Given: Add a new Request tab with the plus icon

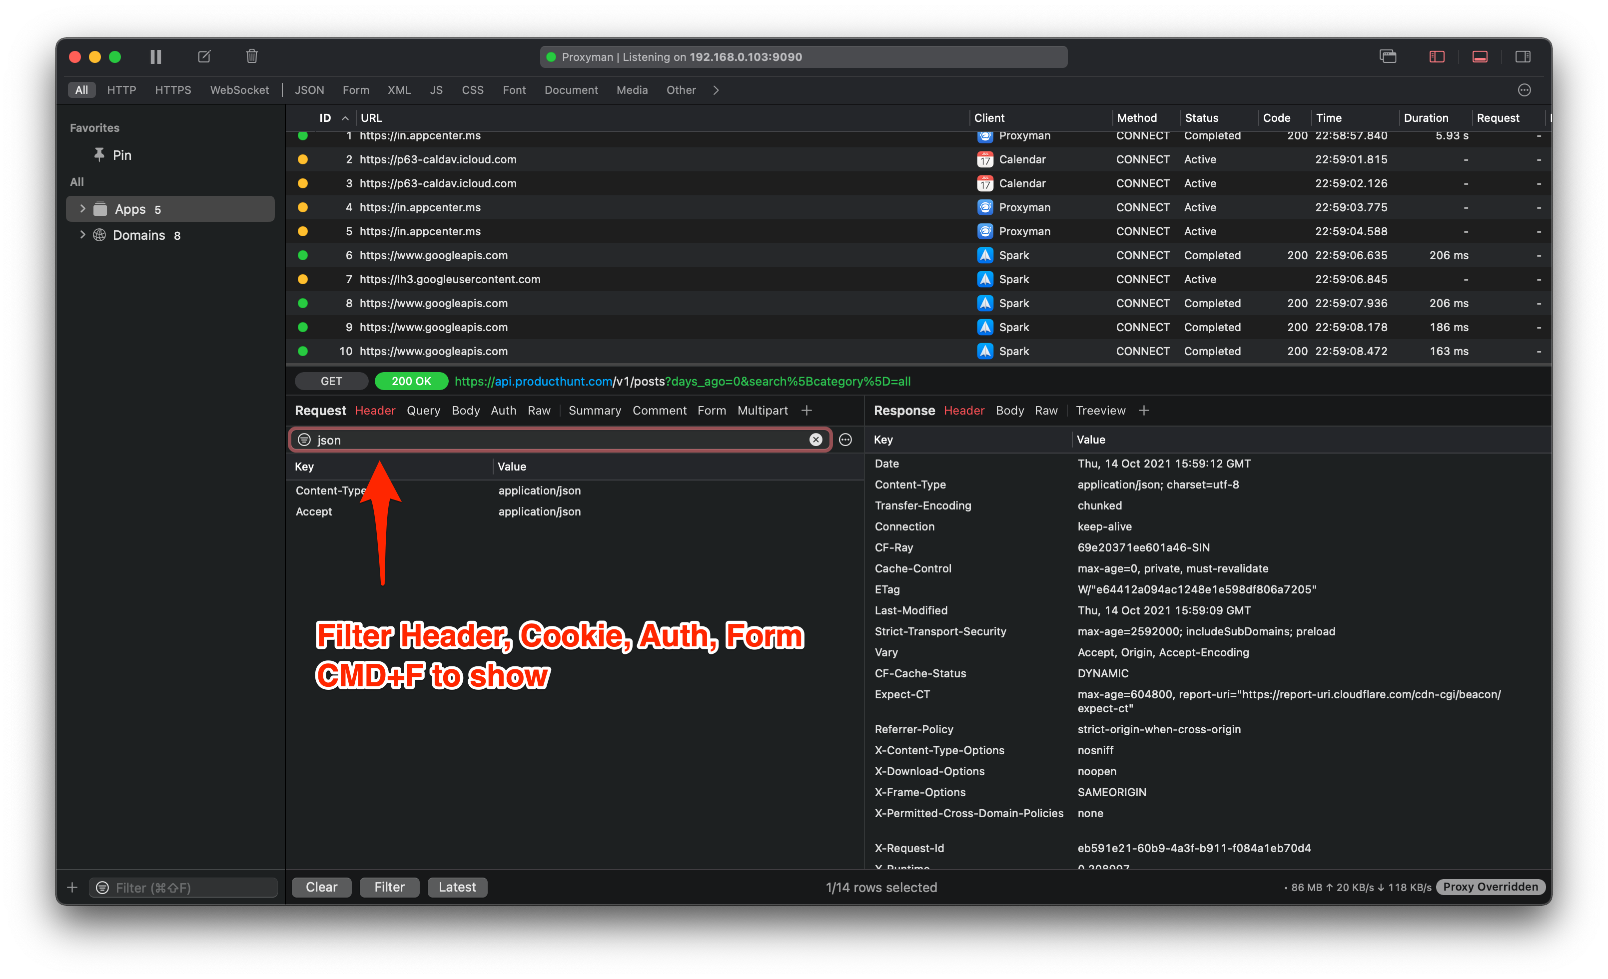Looking at the screenshot, I should coord(806,410).
